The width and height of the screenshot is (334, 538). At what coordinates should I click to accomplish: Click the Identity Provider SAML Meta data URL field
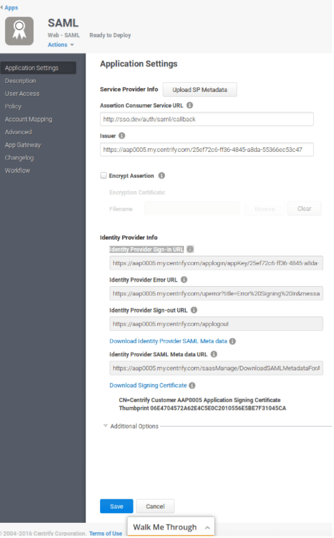216,368
